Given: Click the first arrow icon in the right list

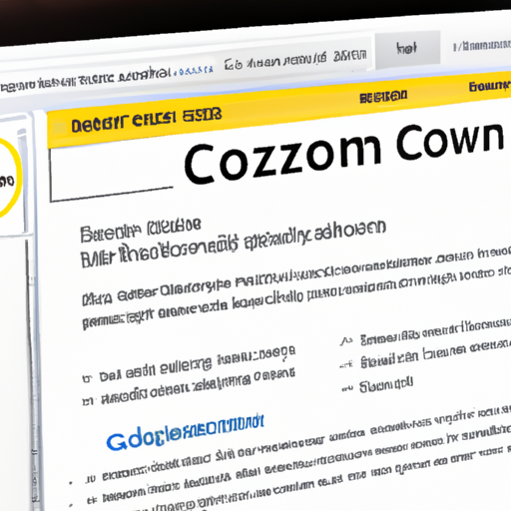Looking at the screenshot, I should (x=346, y=341).
